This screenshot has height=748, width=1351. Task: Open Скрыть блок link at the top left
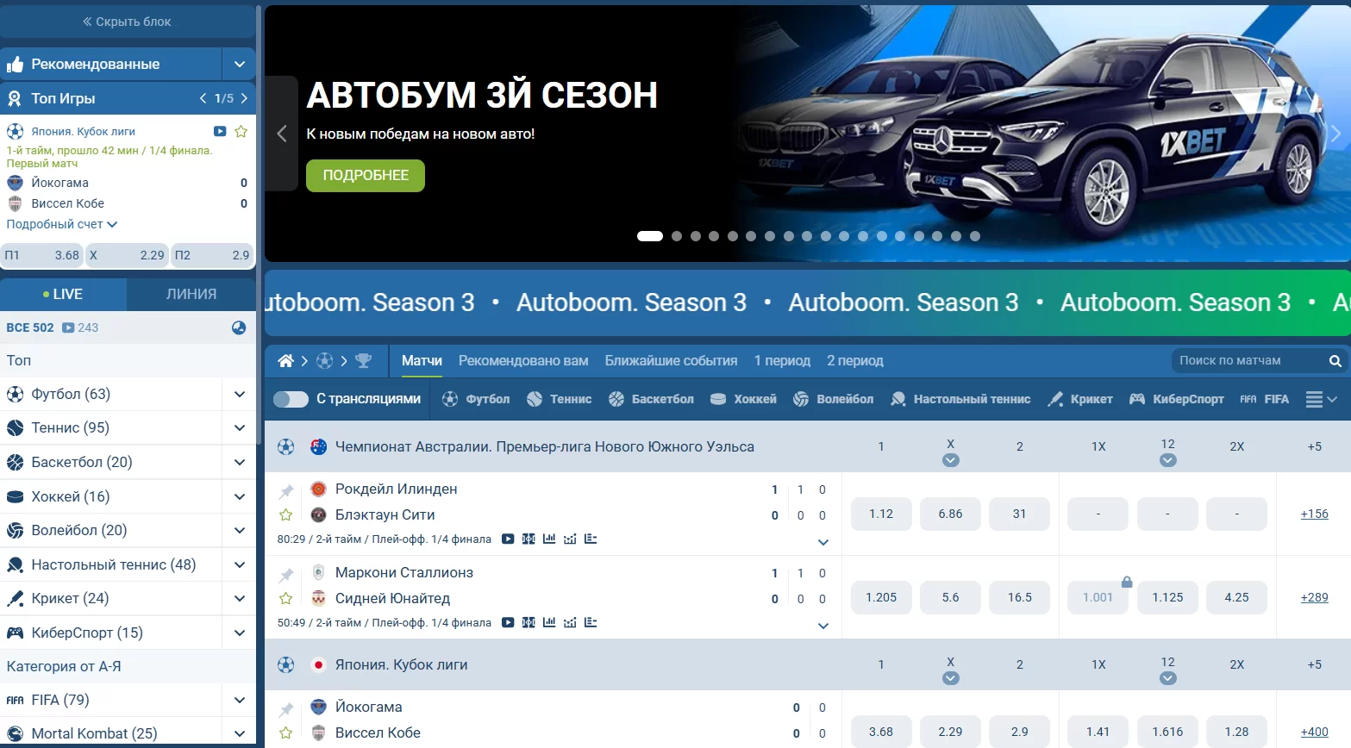128,21
